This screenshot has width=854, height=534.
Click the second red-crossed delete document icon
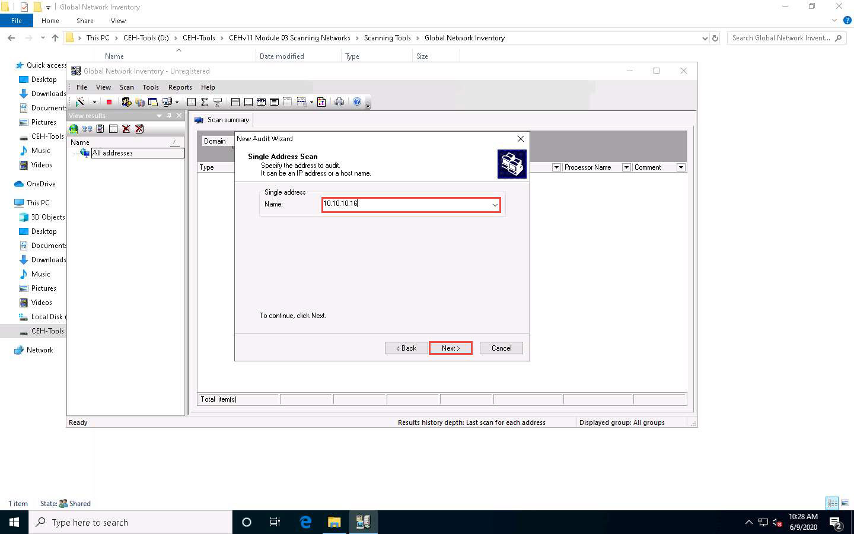[139, 129]
